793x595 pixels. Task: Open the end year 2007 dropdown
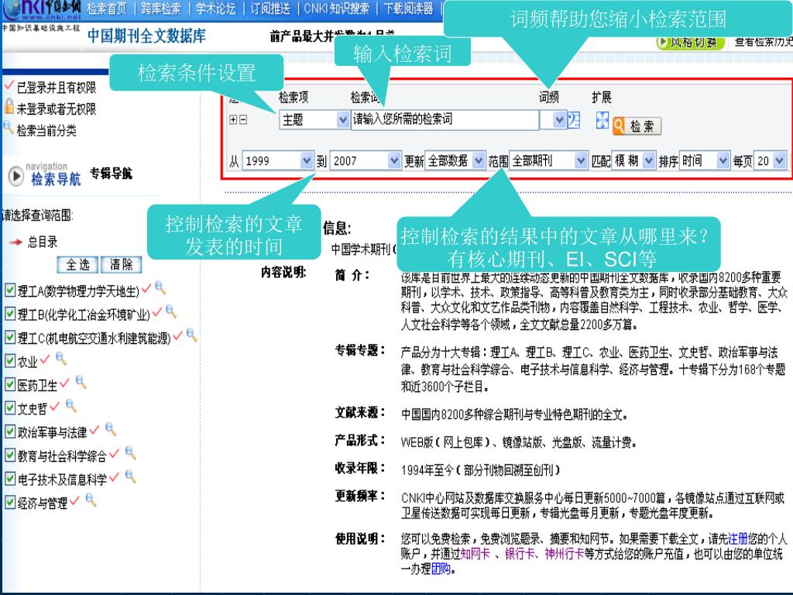(x=366, y=161)
